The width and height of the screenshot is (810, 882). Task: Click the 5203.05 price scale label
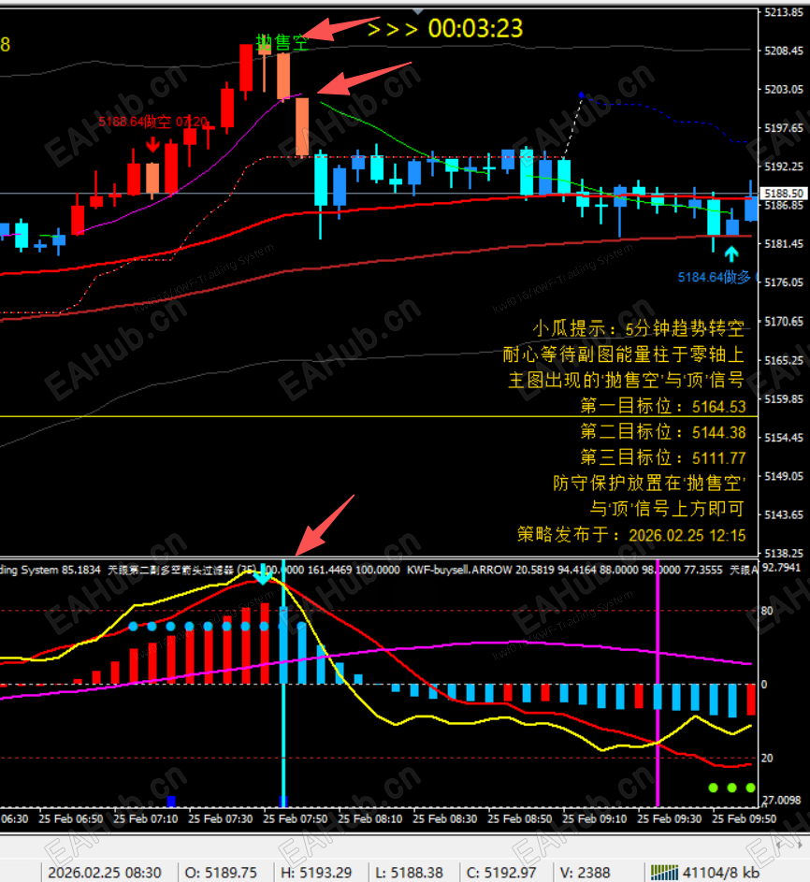784,90
